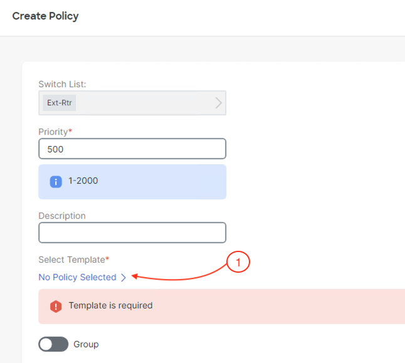This screenshot has height=363, width=405.
Task: Select the Ext-Rtr tag in Switch List
Action: tap(60, 103)
